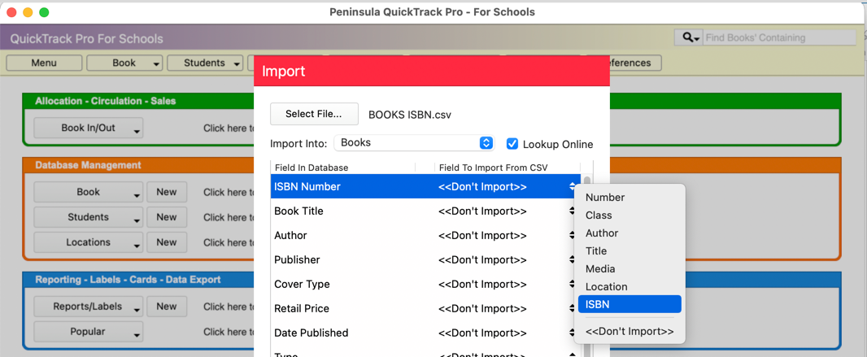867x357 pixels.
Task: Click New next to Database Management Students
Action: tap(167, 217)
